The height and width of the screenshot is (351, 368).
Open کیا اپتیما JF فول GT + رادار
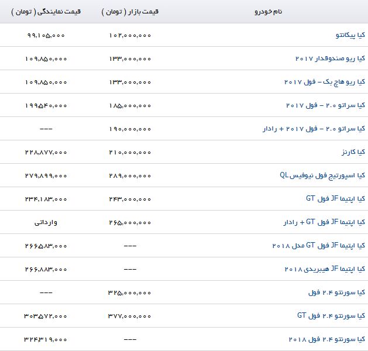(x=324, y=222)
